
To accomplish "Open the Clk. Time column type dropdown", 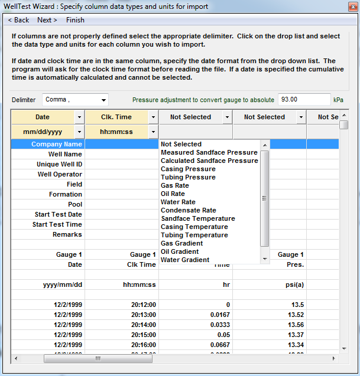I will (153, 117).
